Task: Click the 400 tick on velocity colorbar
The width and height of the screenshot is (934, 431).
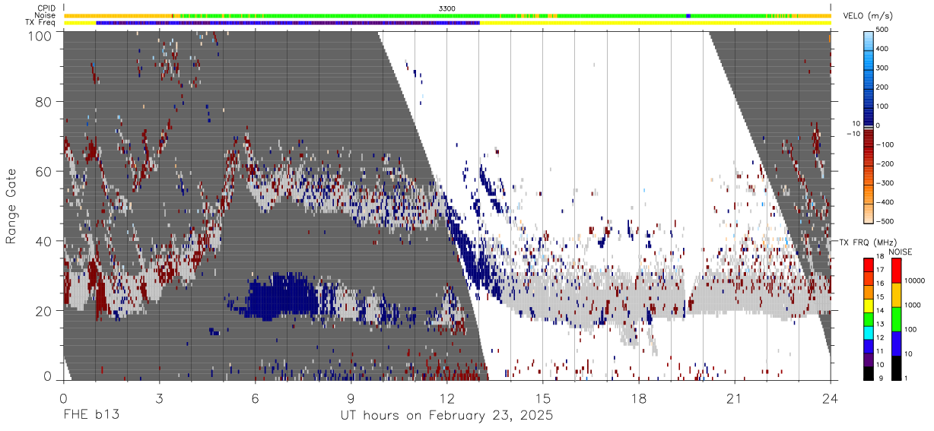Action: [x=884, y=49]
